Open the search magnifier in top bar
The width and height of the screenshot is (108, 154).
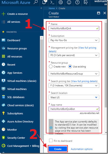pos(36,2)
